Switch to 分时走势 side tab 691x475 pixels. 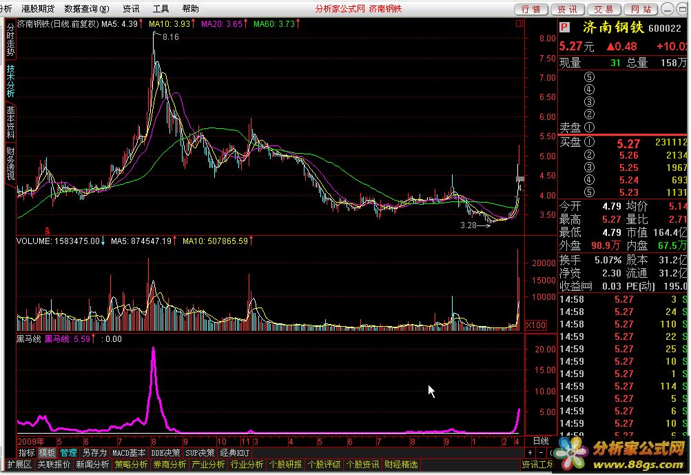pyautogui.click(x=10, y=40)
